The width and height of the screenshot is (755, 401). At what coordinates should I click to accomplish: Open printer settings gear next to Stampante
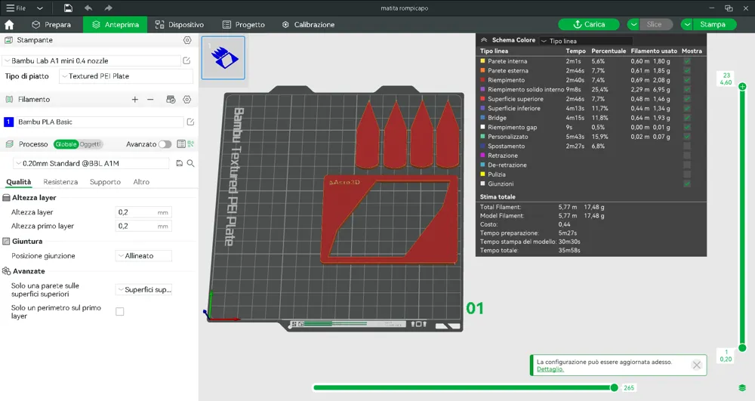coord(187,40)
